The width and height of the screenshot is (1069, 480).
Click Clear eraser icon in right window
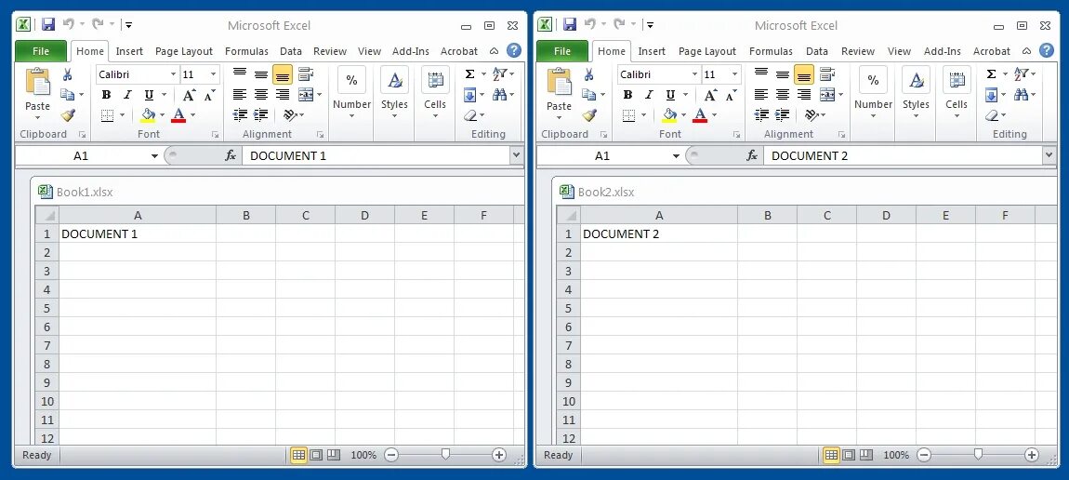[x=991, y=115]
